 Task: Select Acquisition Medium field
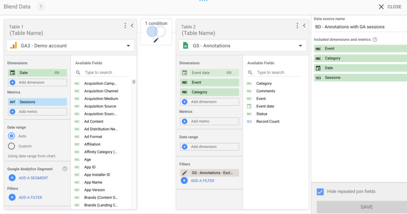pyautogui.click(x=101, y=99)
